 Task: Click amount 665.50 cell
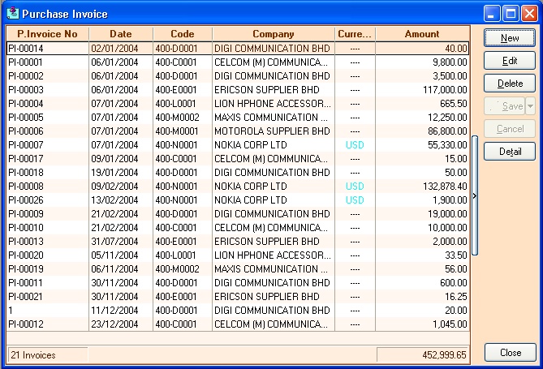click(422, 104)
